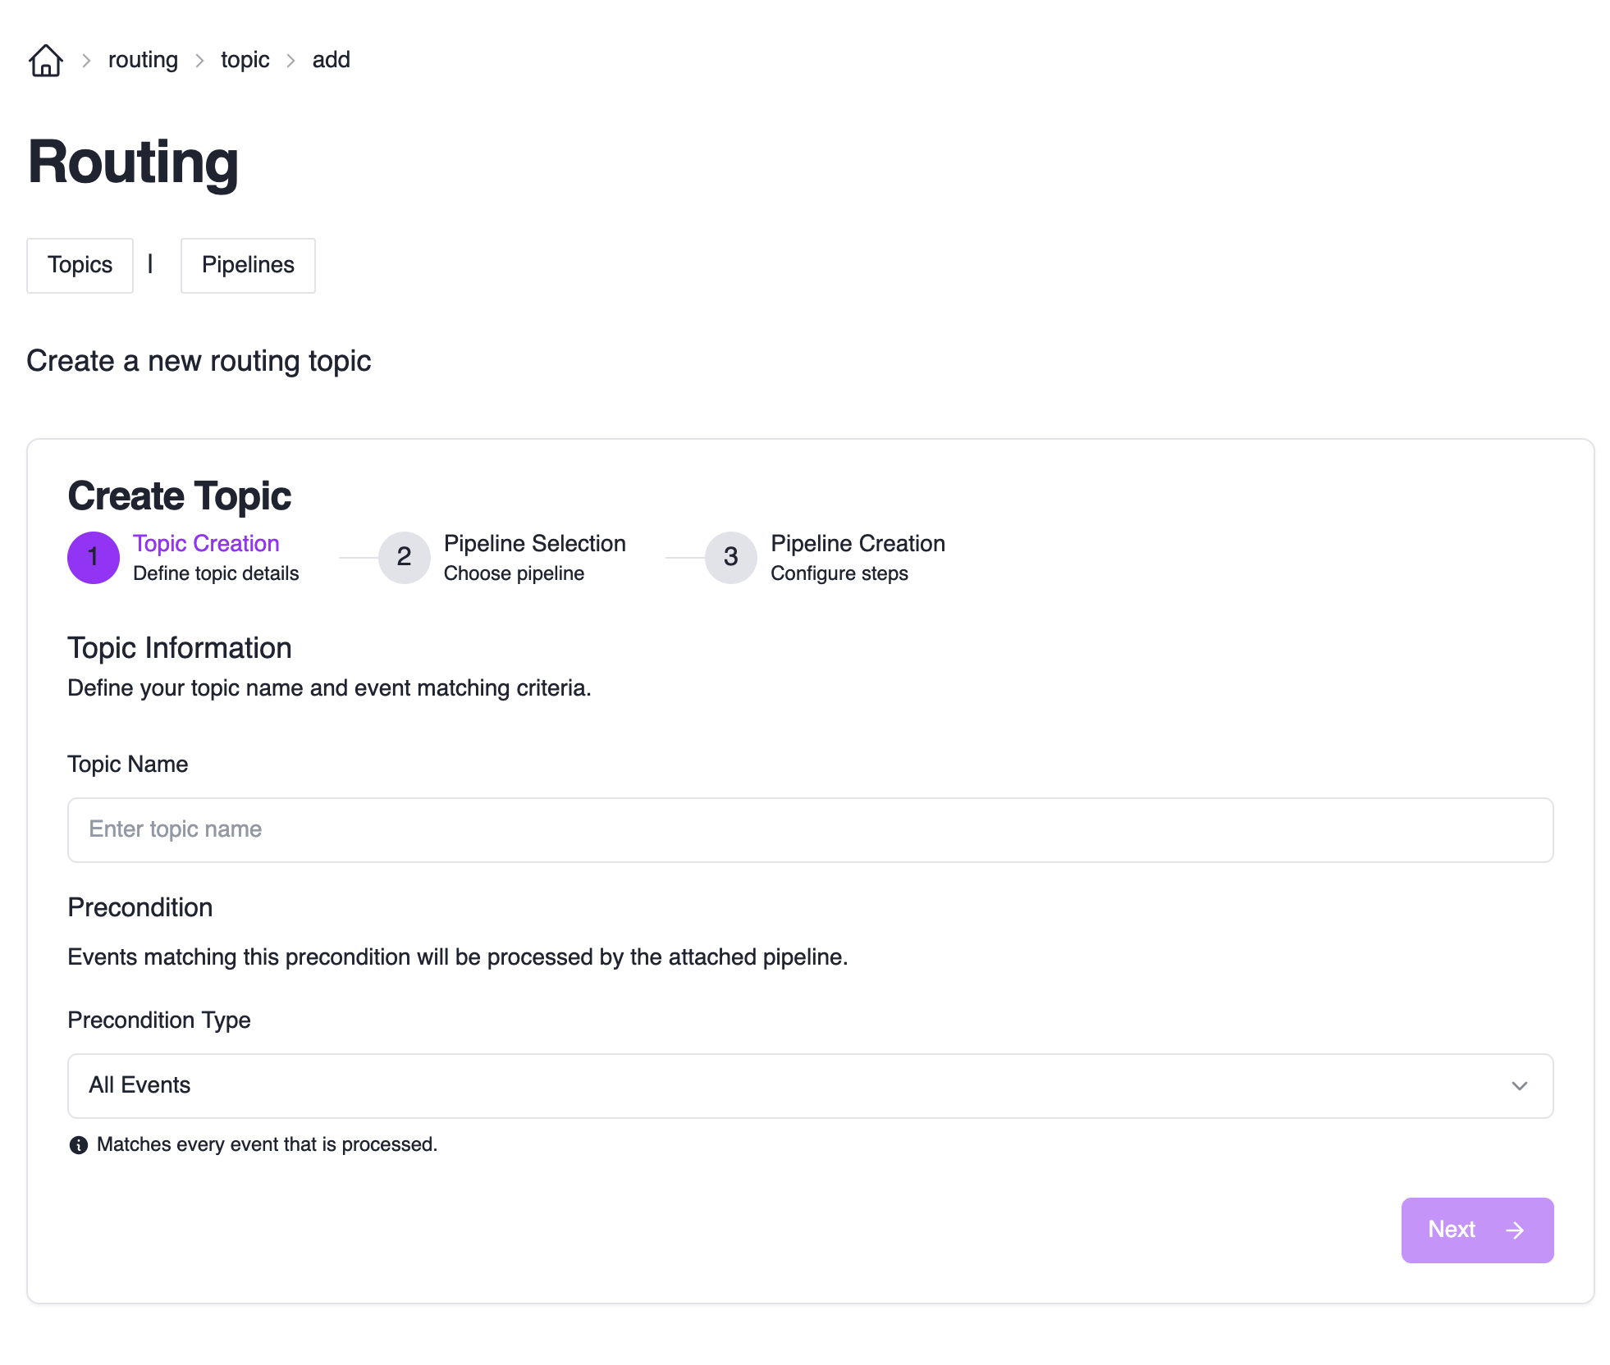Viewport: 1610px width, 1365px height.
Task: Click the step 2 number circle
Action: (404, 558)
